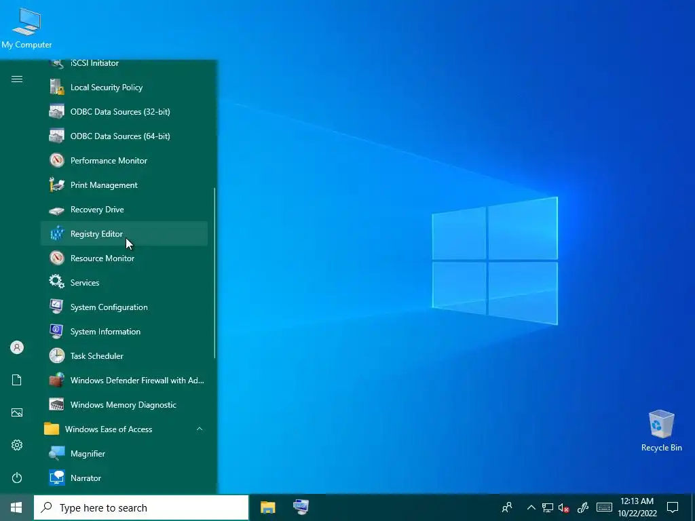Select Recycle Bin desktop icon
This screenshot has height=521, width=695.
click(661, 431)
